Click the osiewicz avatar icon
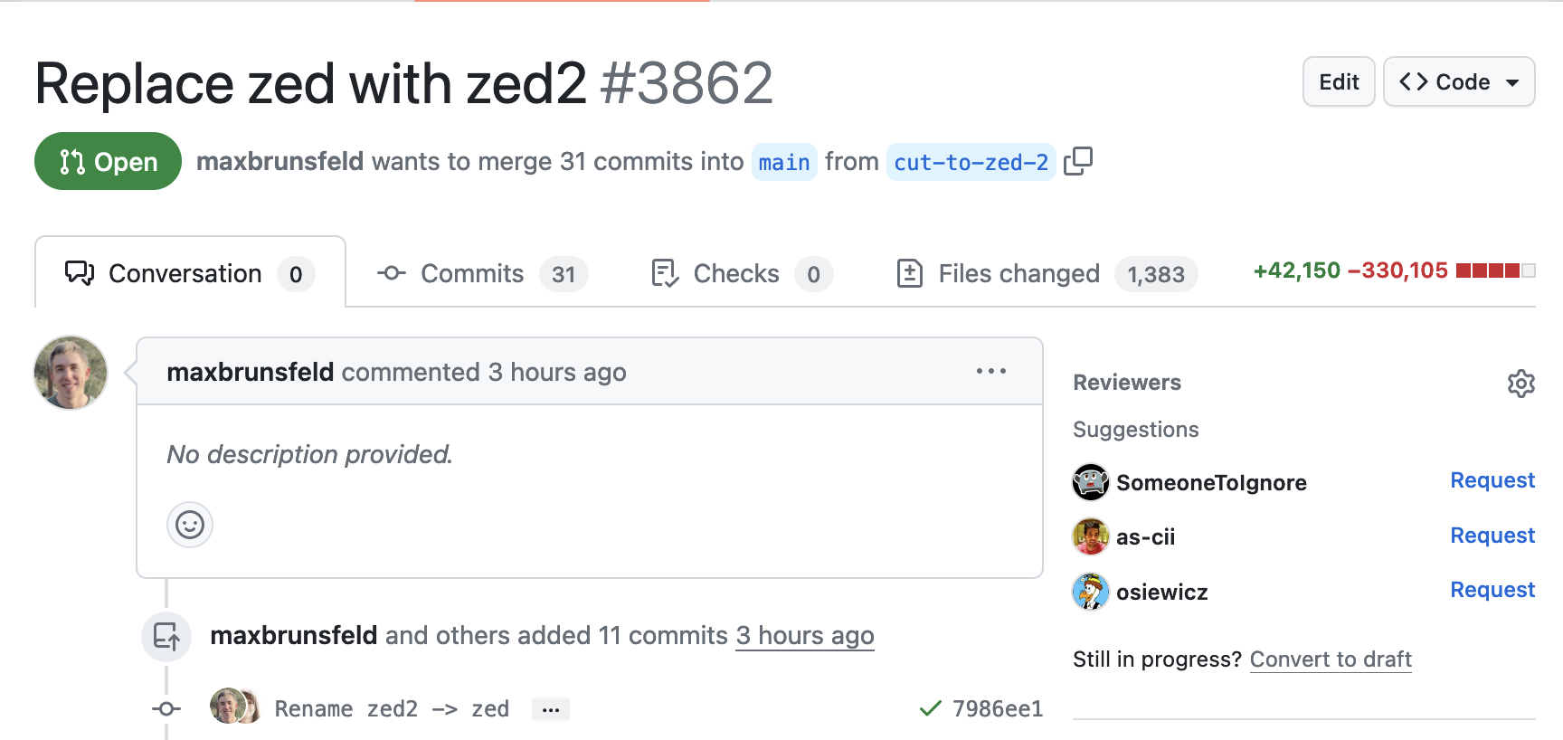This screenshot has width=1563, height=740. 1091,592
